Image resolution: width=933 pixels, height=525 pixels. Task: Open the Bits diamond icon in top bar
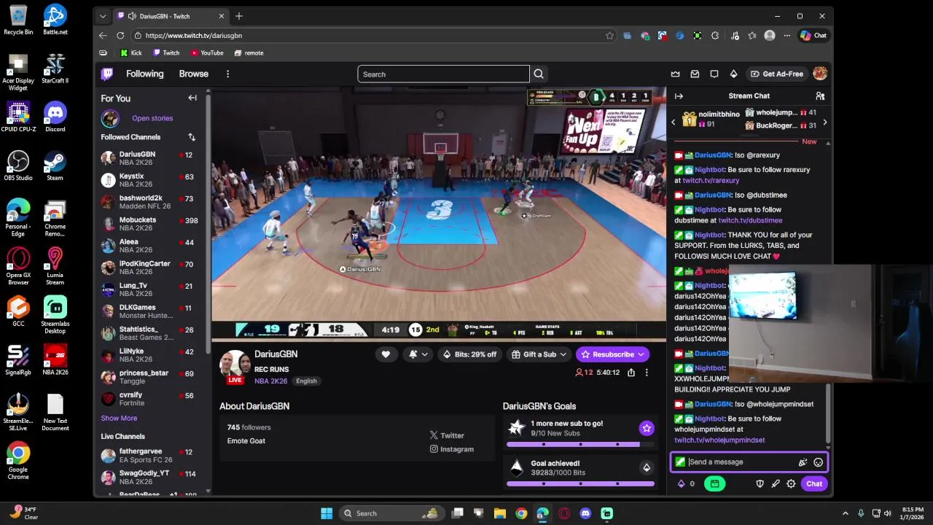click(x=733, y=74)
